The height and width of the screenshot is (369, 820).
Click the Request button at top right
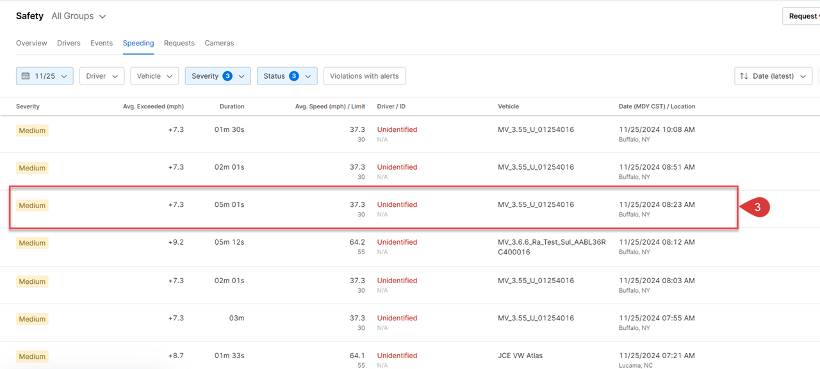coord(802,16)
